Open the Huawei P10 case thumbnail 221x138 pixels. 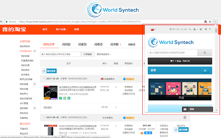click(50, 130)
